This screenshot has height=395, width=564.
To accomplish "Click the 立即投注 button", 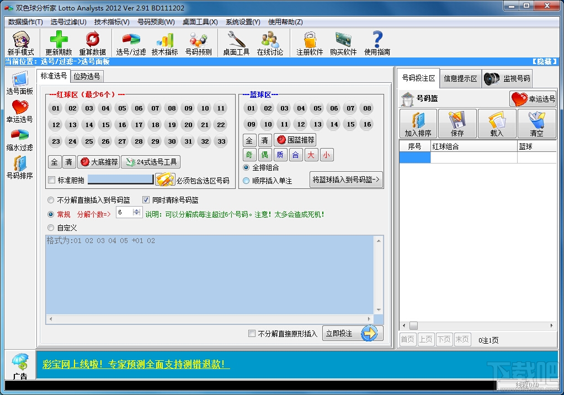I will (x=353, y=334).
